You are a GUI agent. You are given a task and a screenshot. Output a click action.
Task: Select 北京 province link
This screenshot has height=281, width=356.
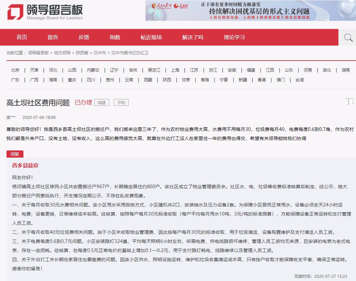point(15,70)
